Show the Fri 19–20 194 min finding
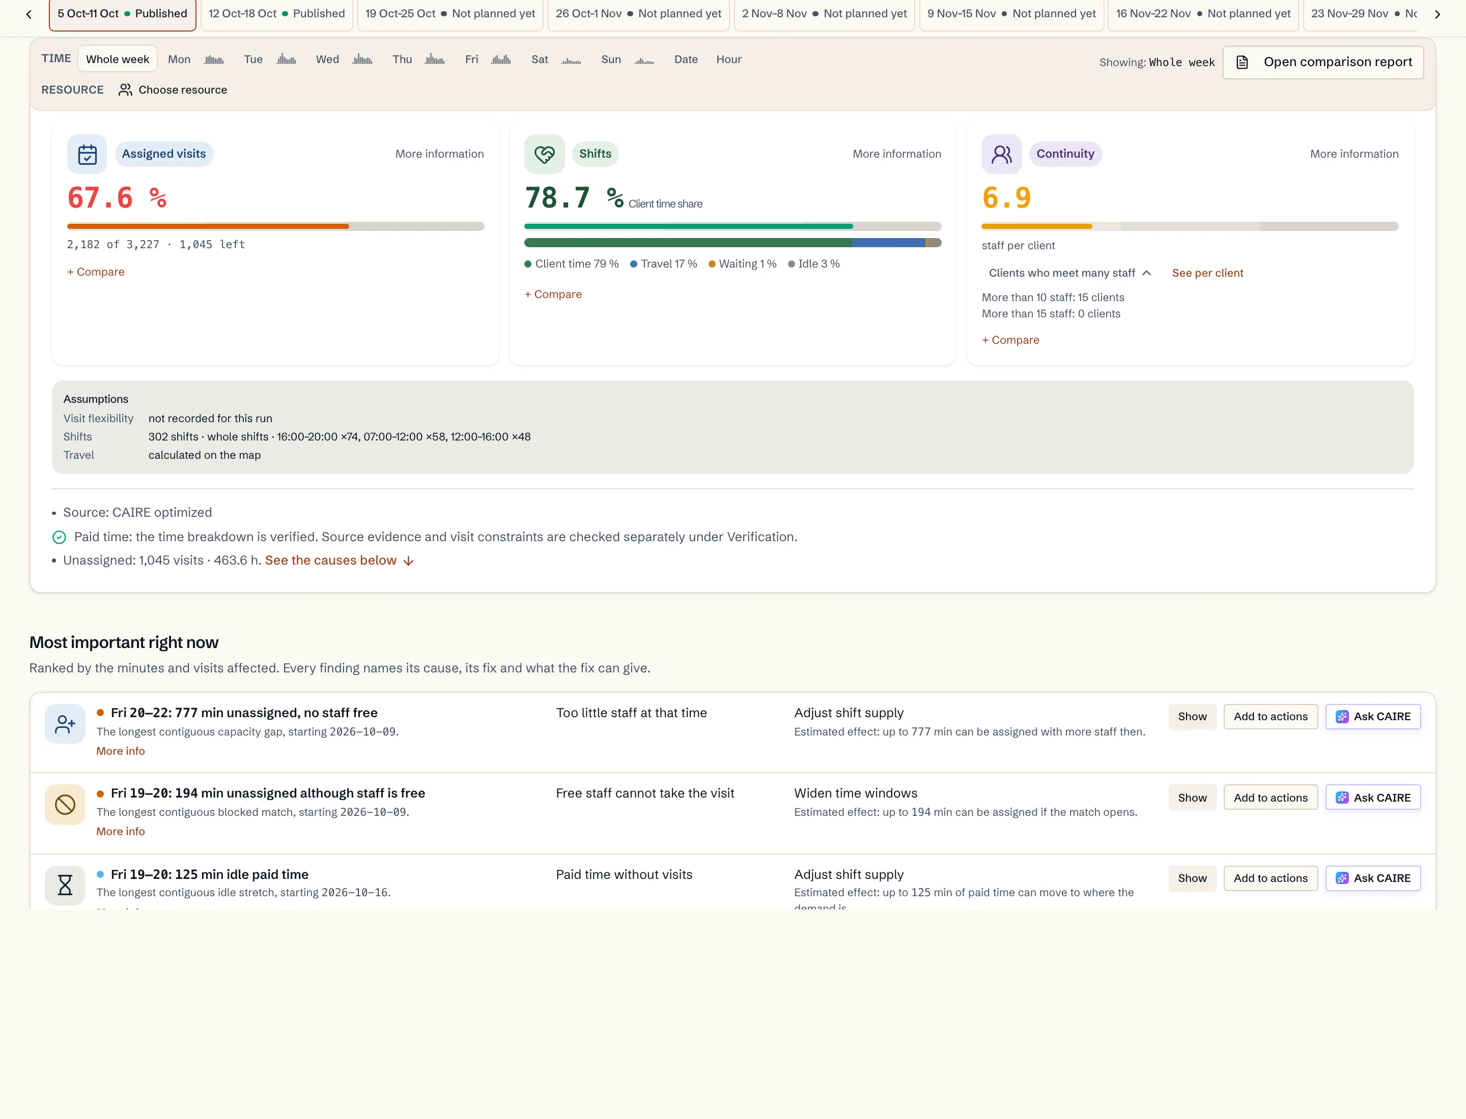 1192,798
